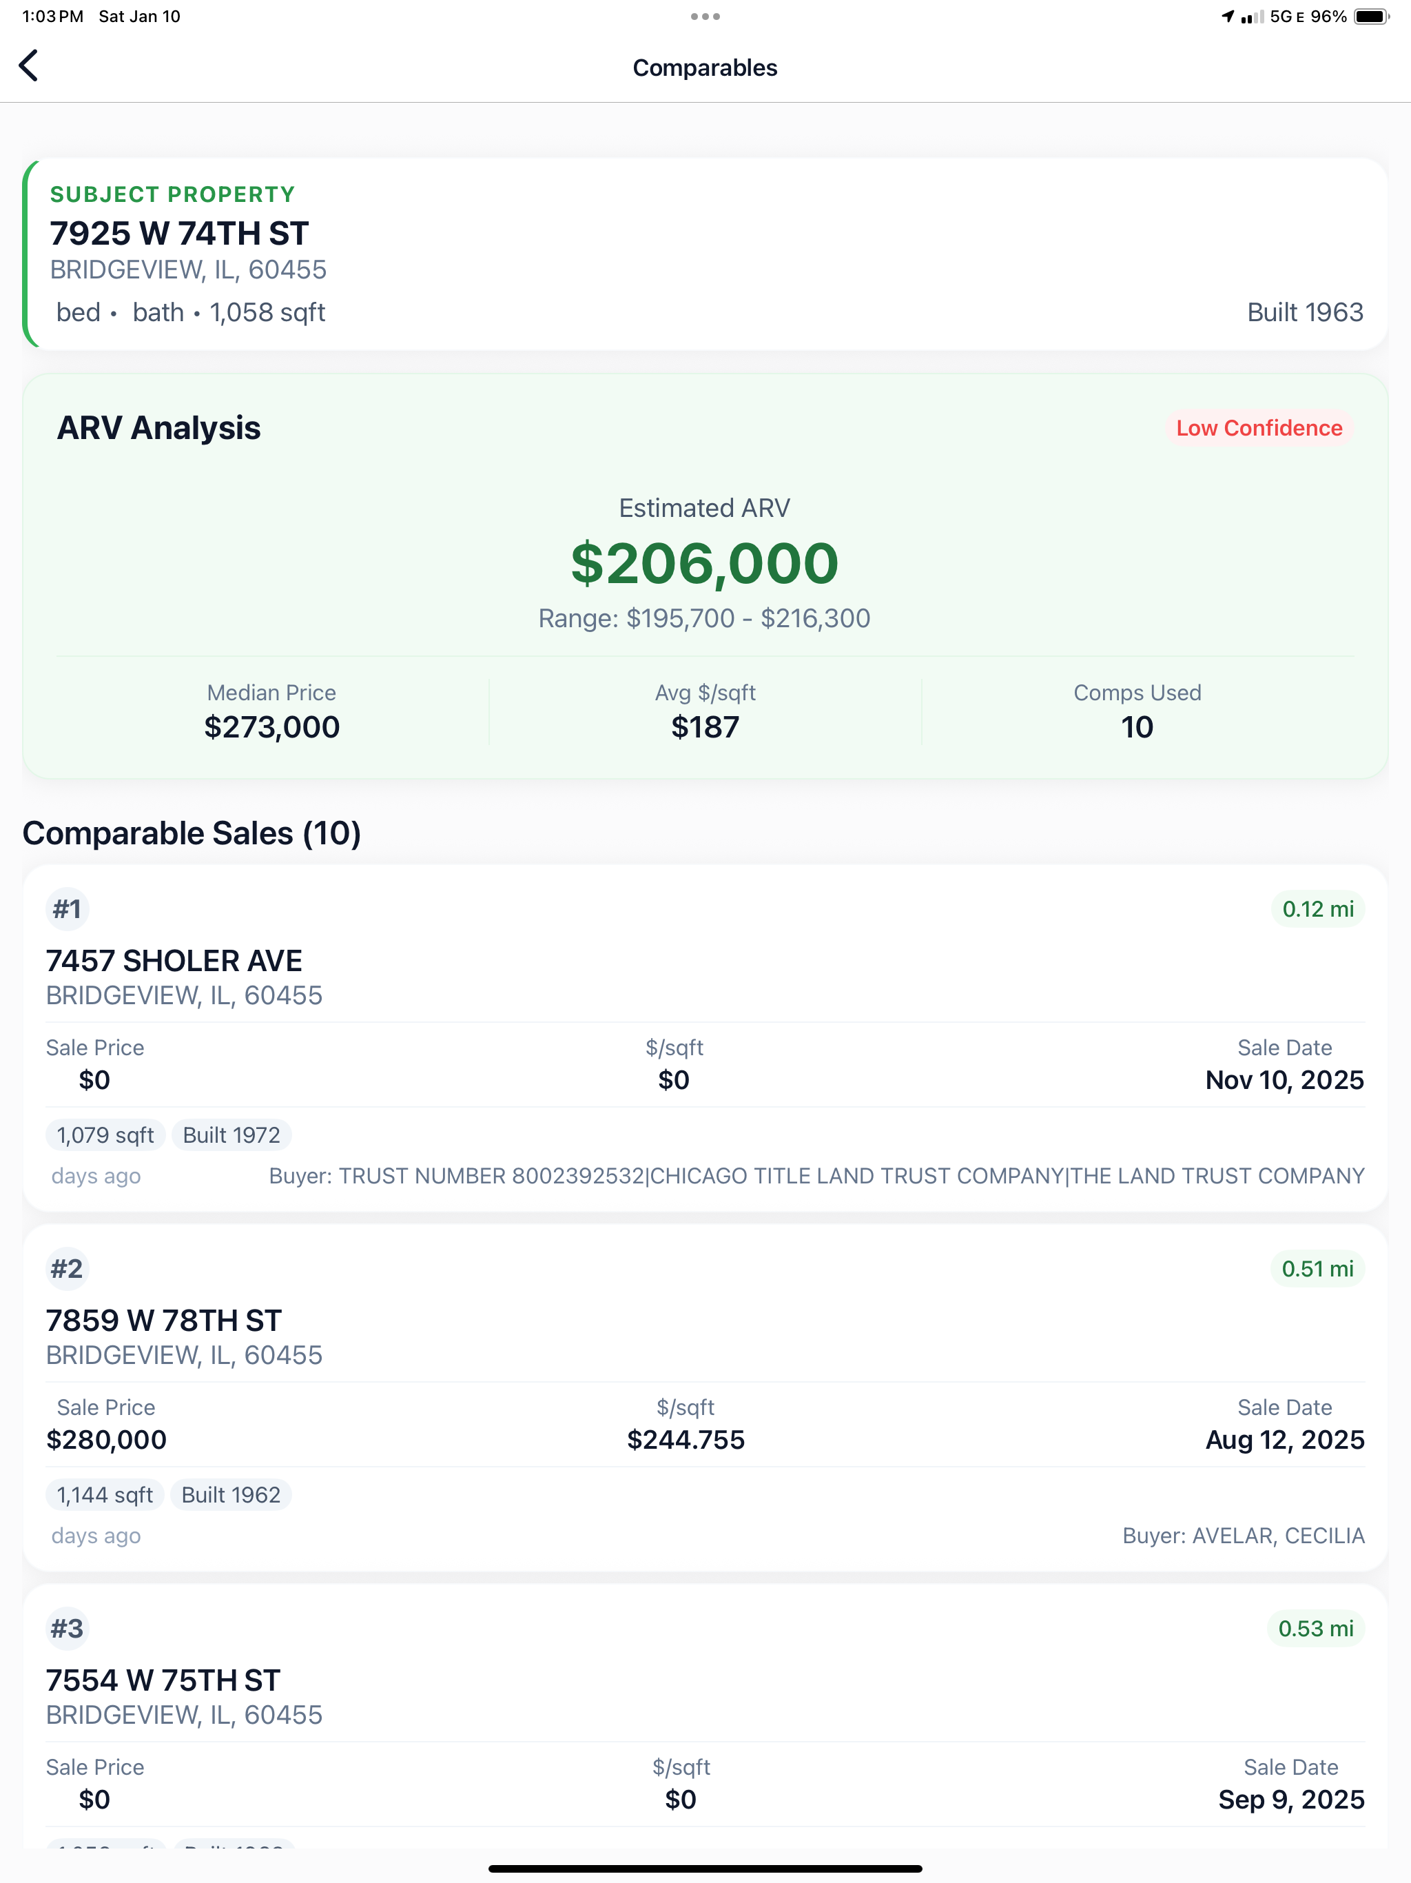Tap the location services arrow icon
The width and height of the screenshot is (1411, 1883).
[1227, 16]
